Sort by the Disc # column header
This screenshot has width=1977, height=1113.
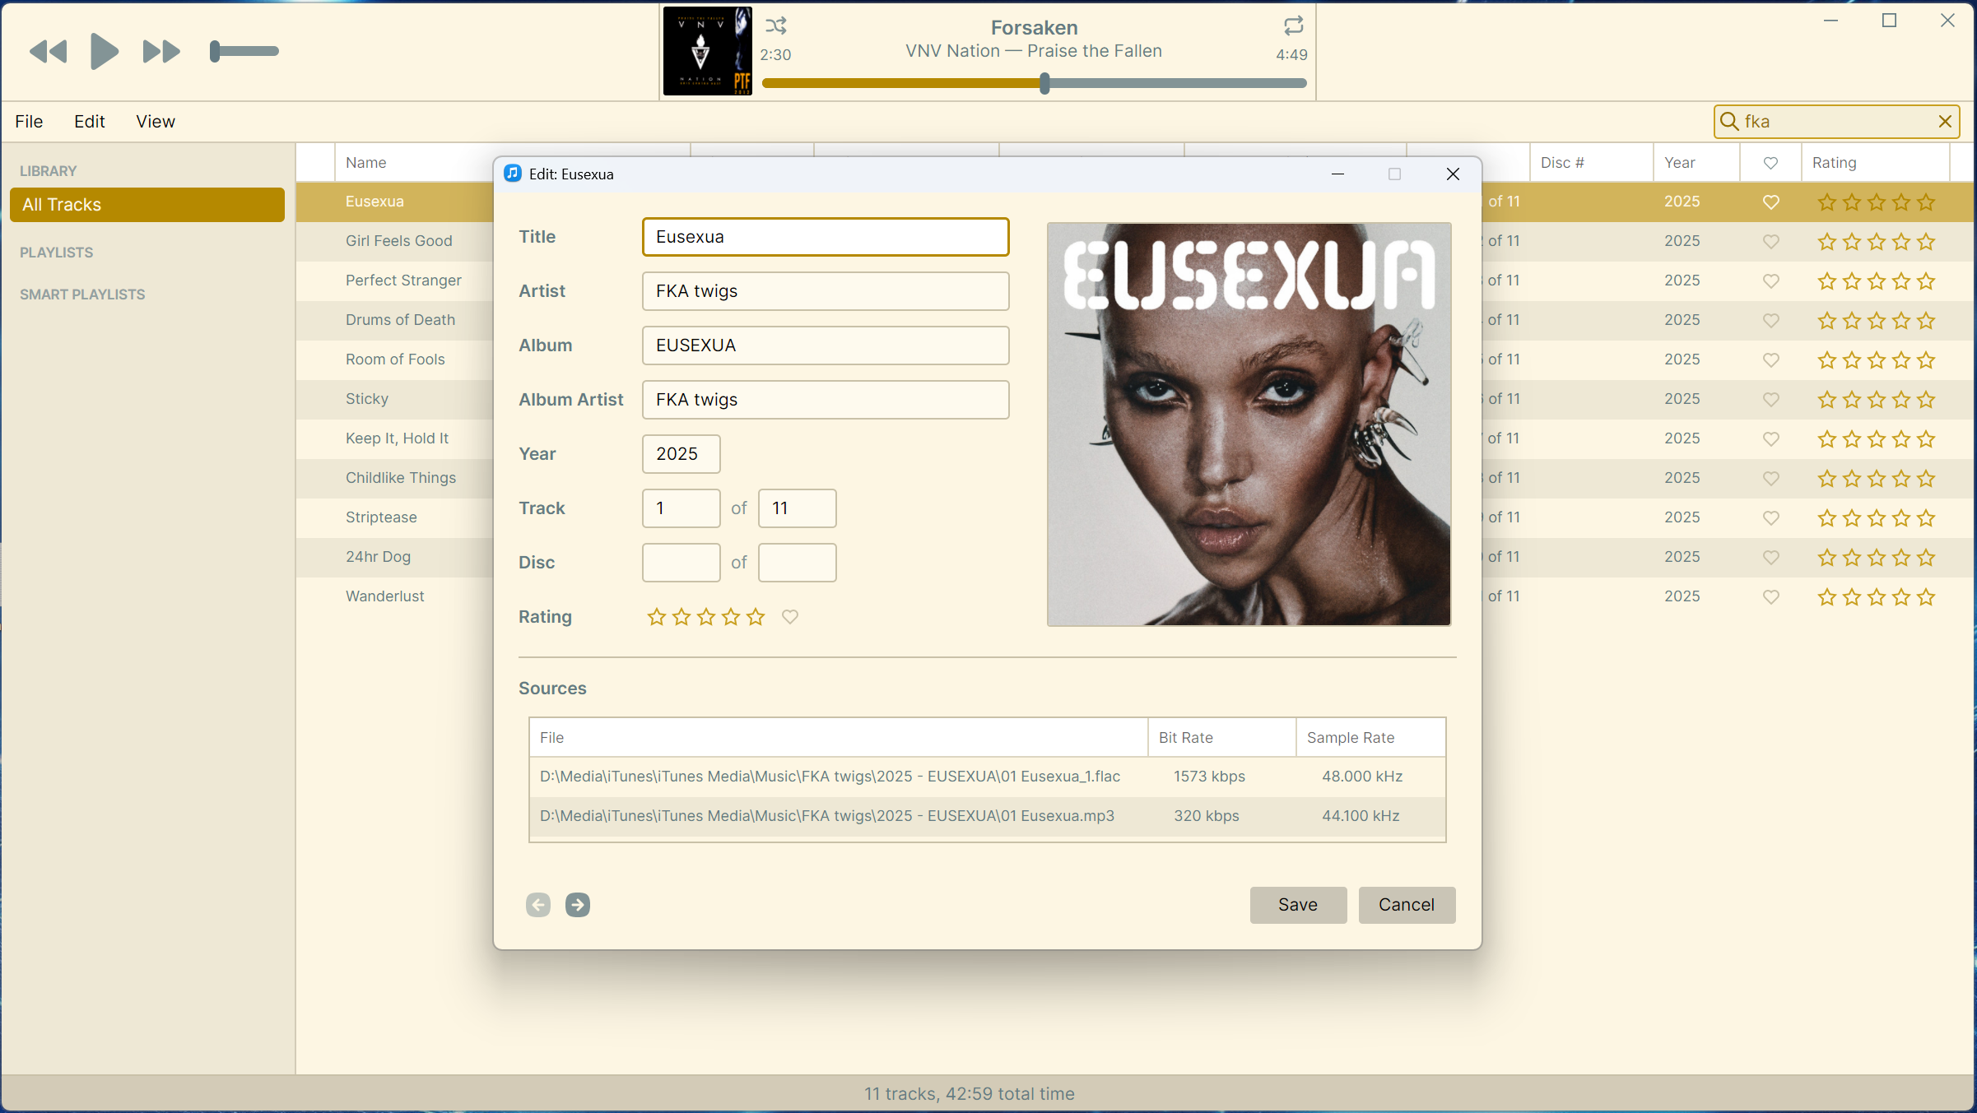(x=1591, y=163)
